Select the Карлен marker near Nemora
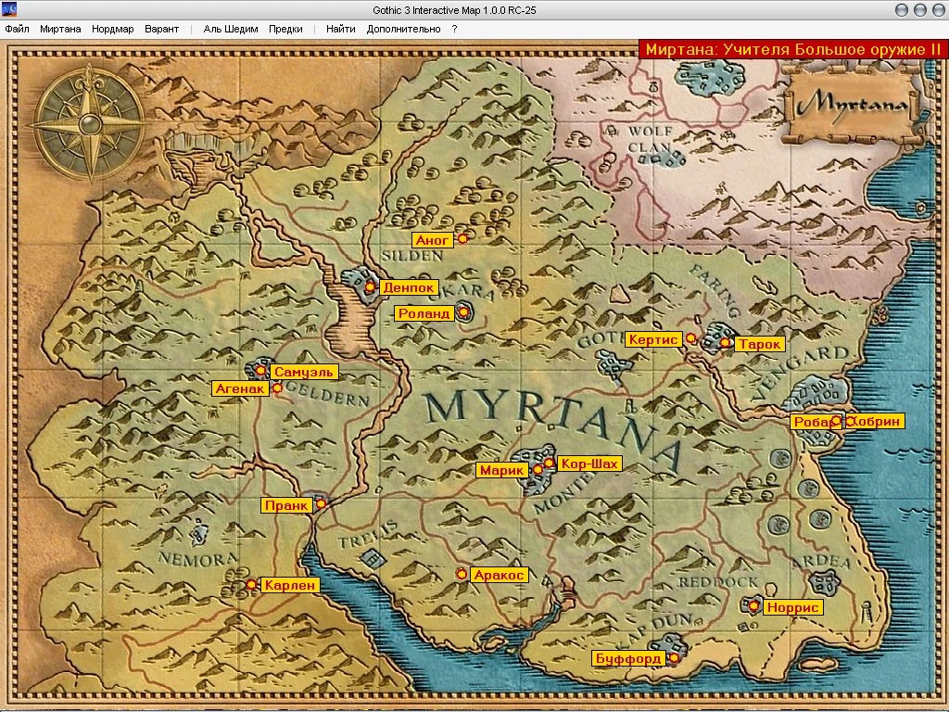The height and width of the screenshot is (712, 949). 250,585
